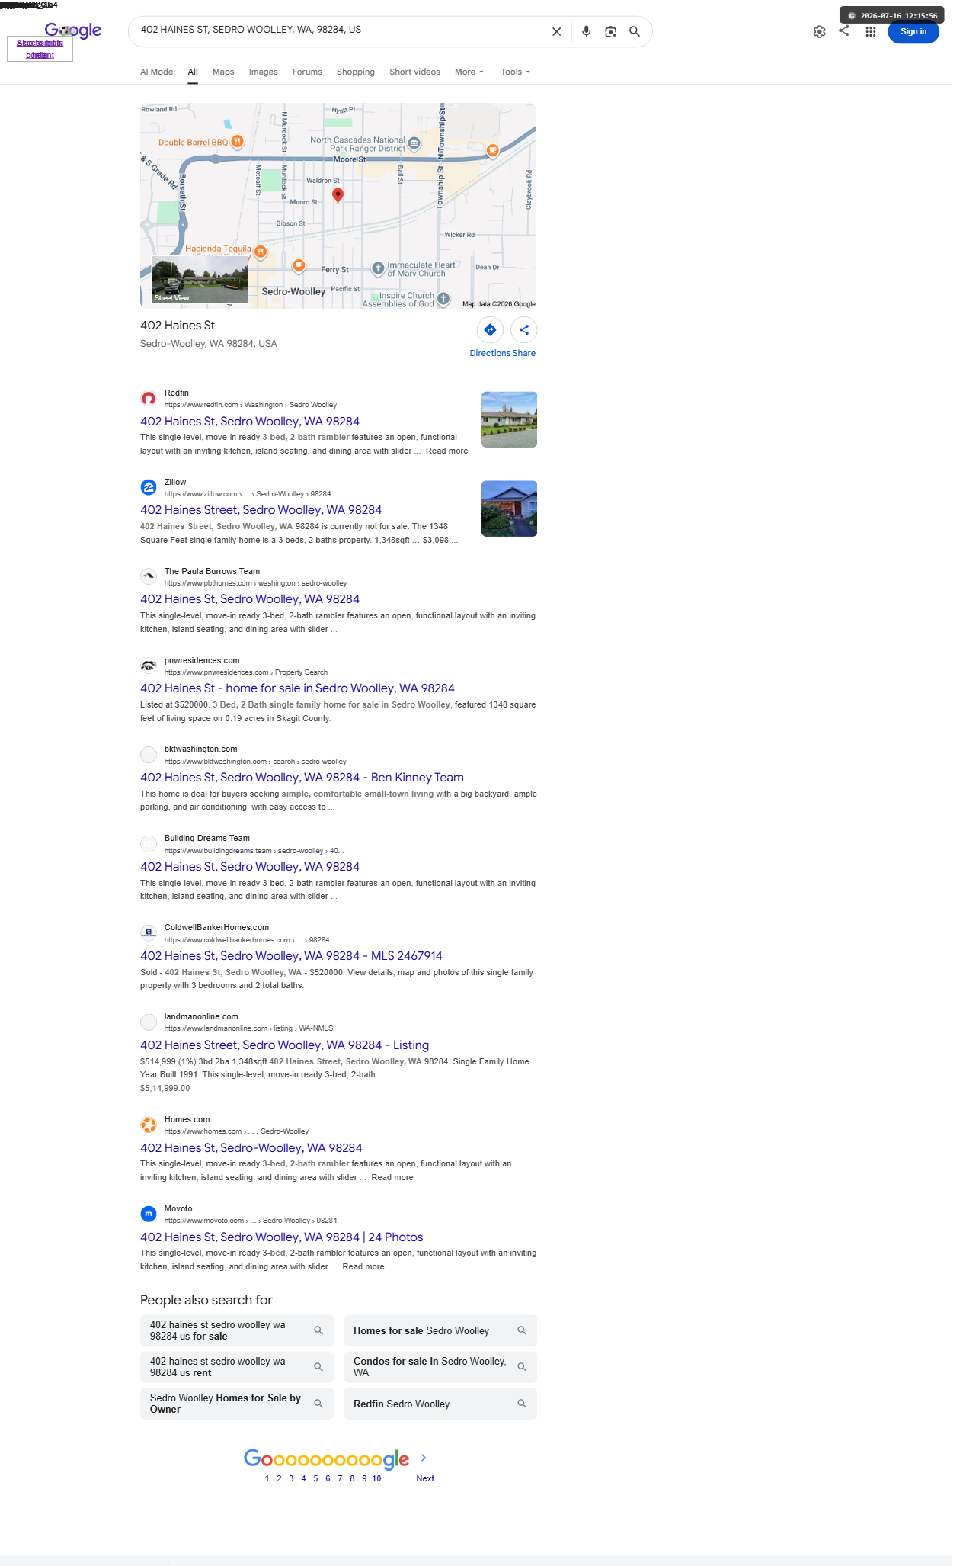Switch to the Images tab
The image size is (963, 1566).
263,72
